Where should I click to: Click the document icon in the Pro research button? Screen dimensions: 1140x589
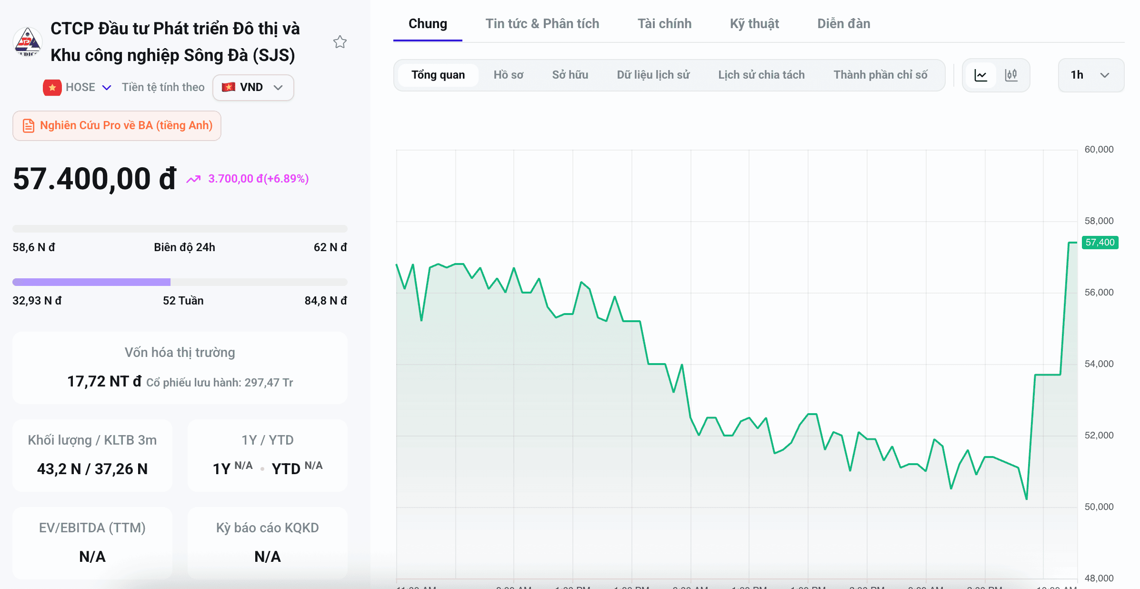(29, 125)
